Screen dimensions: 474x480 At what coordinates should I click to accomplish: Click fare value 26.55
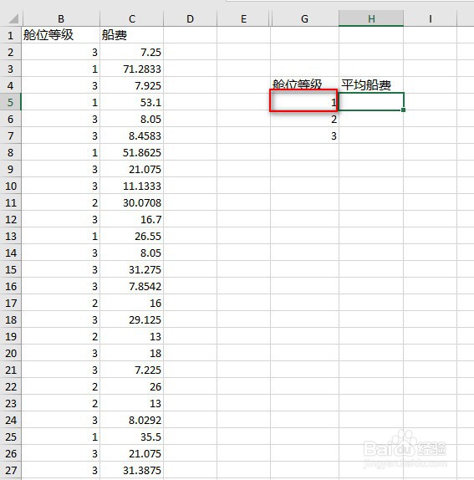coord(132,236)
